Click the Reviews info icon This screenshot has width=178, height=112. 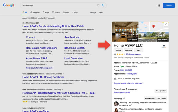click(124, 98)
